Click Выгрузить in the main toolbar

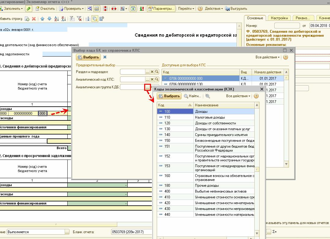coord(236,9)
